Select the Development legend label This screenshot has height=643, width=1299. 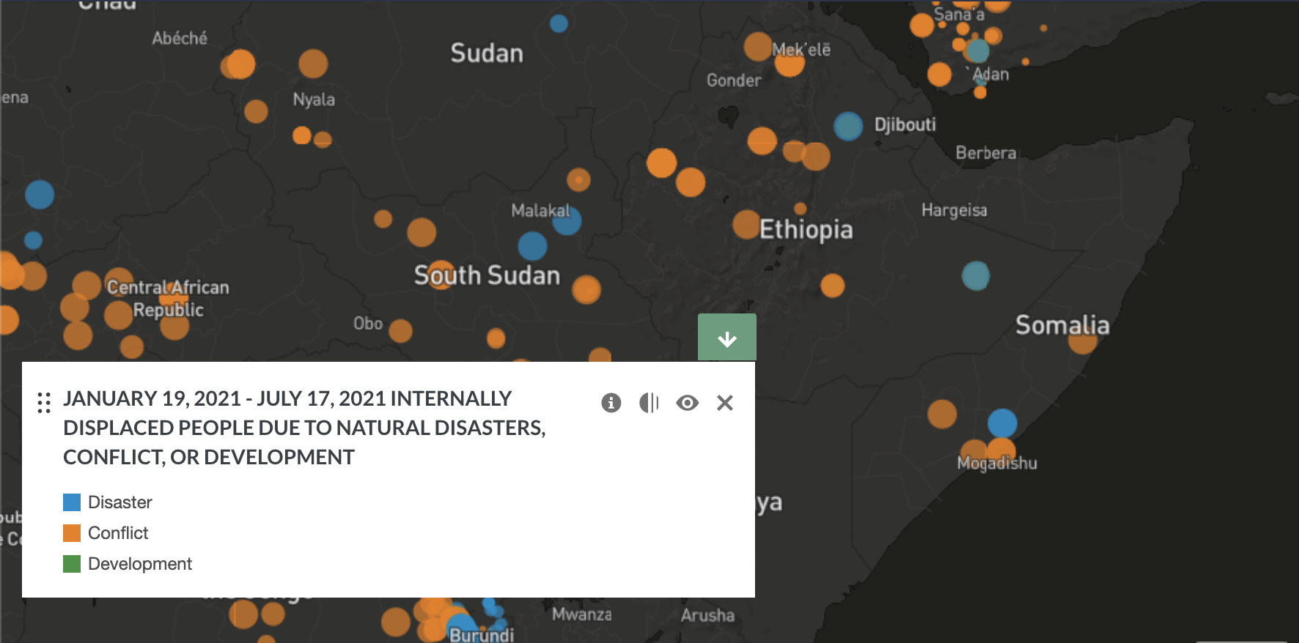(140, 564)
